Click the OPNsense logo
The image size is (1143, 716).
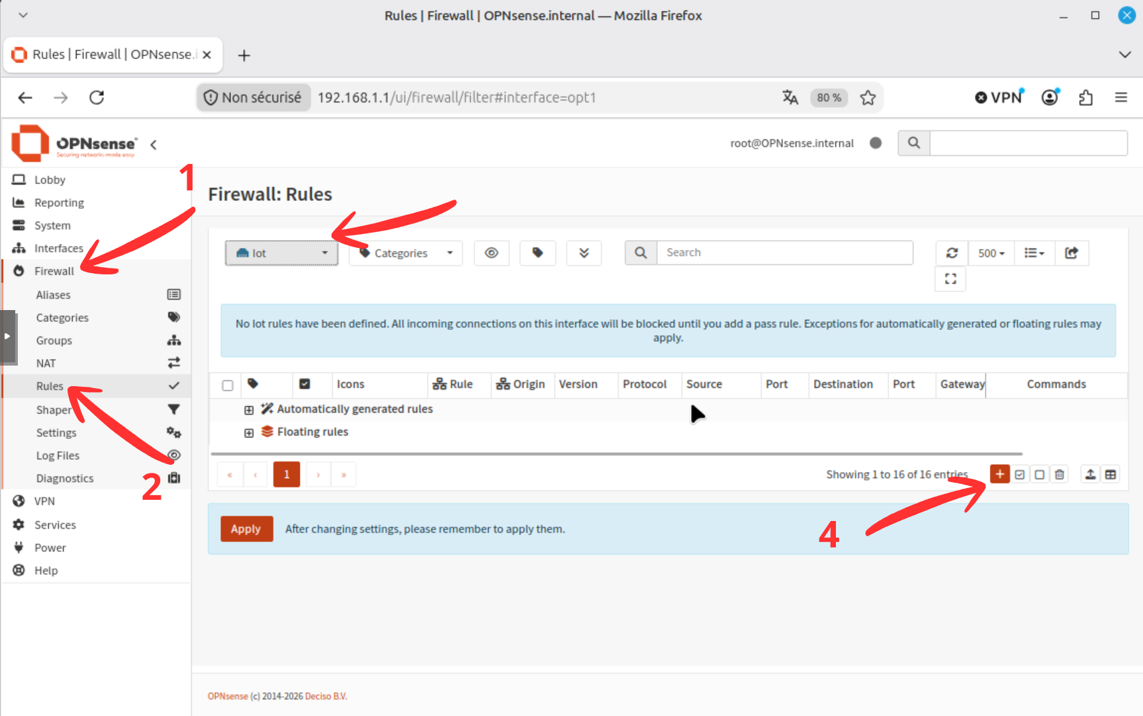[74, 143]
